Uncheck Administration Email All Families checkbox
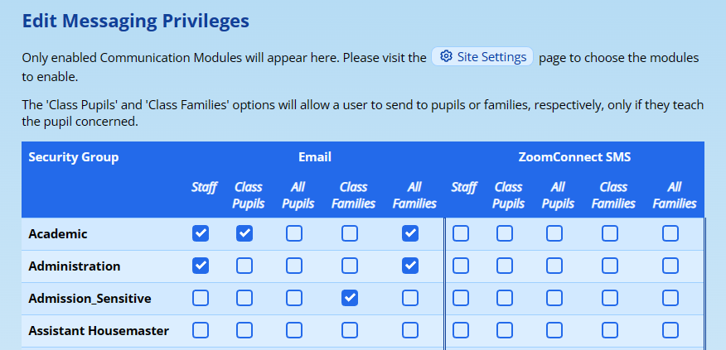This screenshot has width=726, height=350. tap(410, 266)
